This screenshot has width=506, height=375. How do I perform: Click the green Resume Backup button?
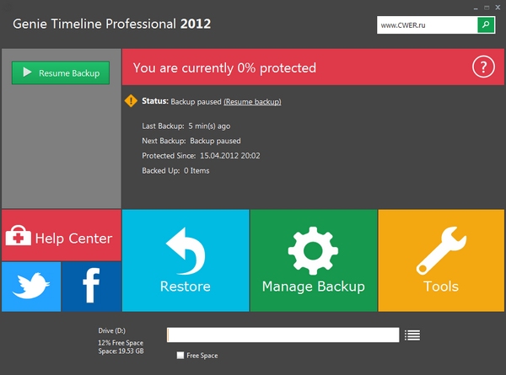(61, 73)
